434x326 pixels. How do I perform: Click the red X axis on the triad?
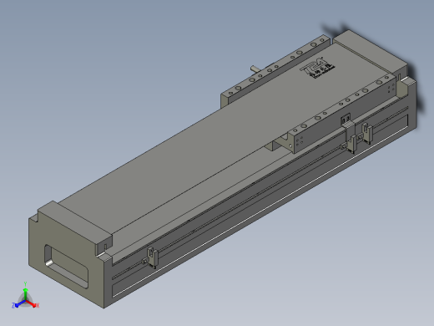pyautogui.click(x=33, y=304)
